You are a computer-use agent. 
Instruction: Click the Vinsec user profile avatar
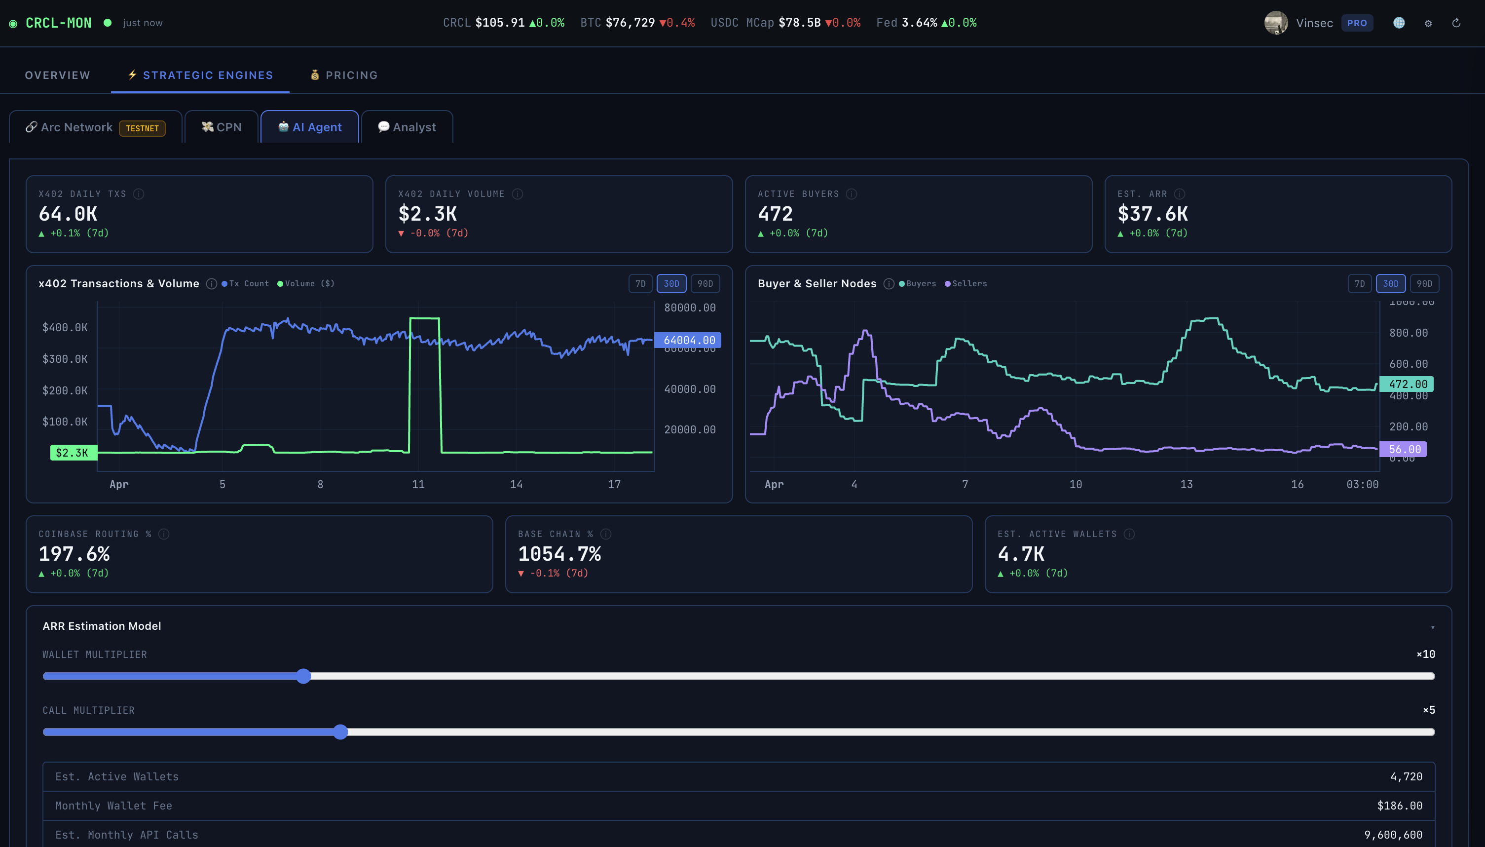pos(1276,23)
